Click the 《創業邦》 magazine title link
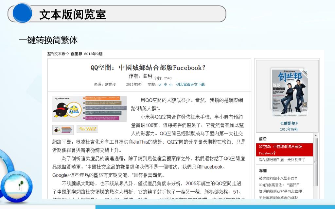 (x=289, y=123)
